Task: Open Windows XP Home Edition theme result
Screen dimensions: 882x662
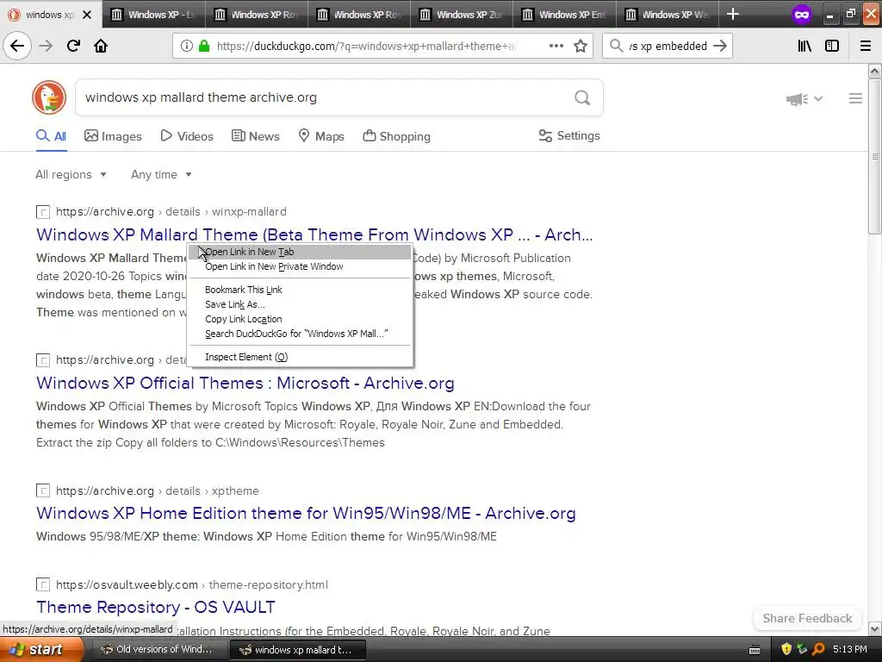Action: pos(306,513)
